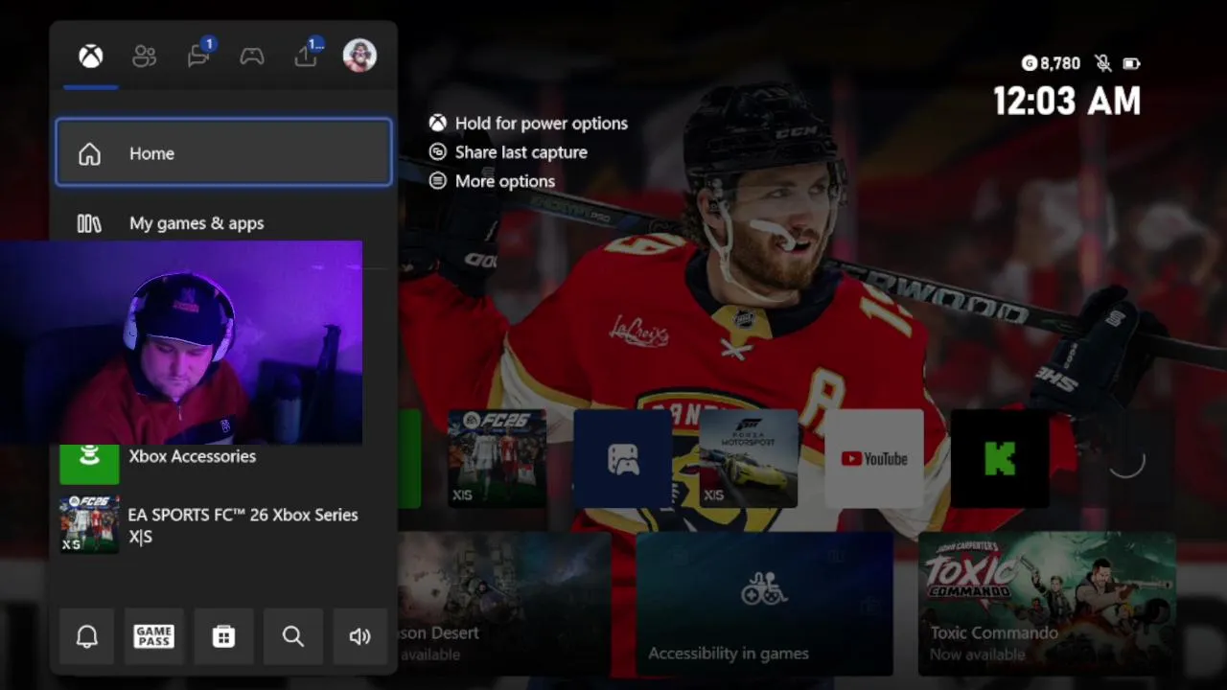Image resolution: width=1227 pixels, height=690 pixels.
Task: Click the 12:03 AM clock
Action: 1067,101
